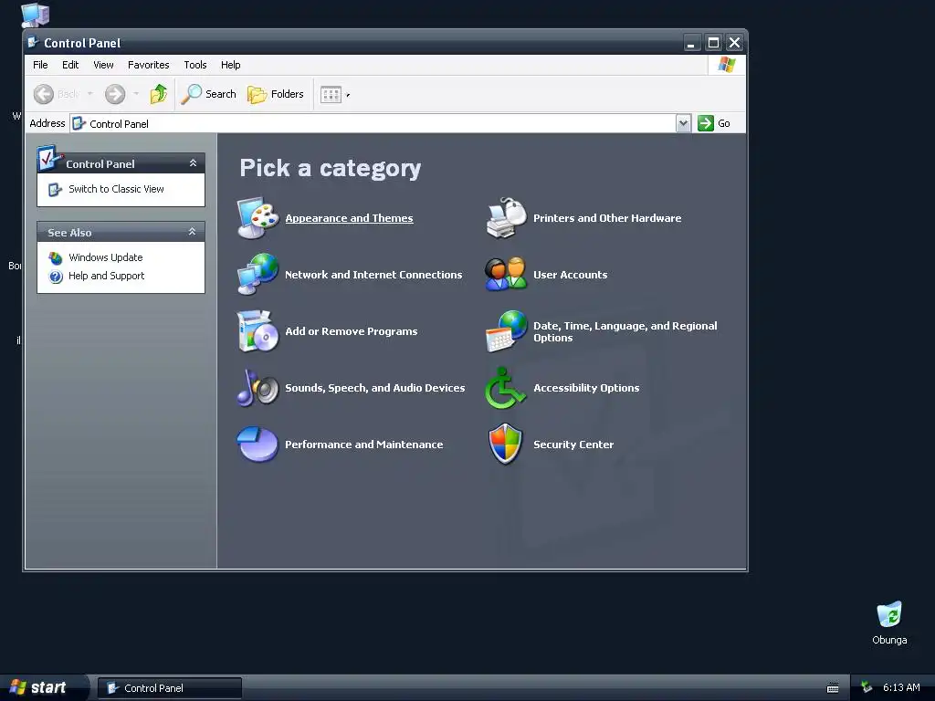Select the Obunga recycle bin desktop icon

889,623
